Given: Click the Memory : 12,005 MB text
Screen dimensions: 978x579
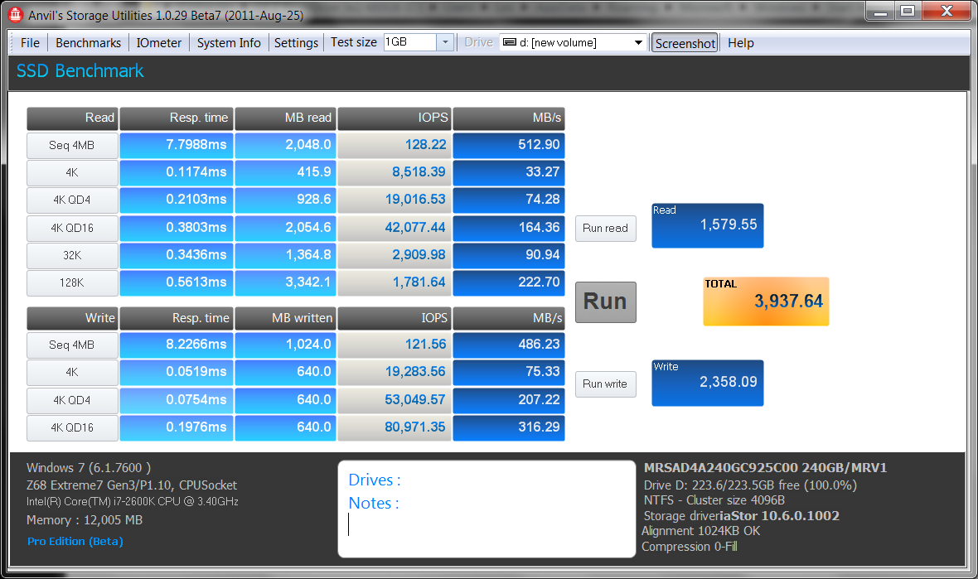Looking at the screenshot, I should [x=85, y=520].
